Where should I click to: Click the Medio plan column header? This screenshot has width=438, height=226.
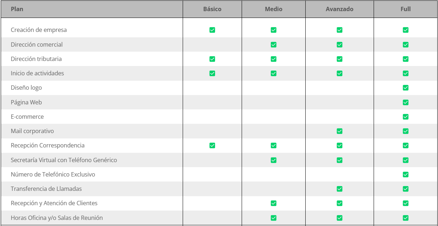(x=273, y=9)
